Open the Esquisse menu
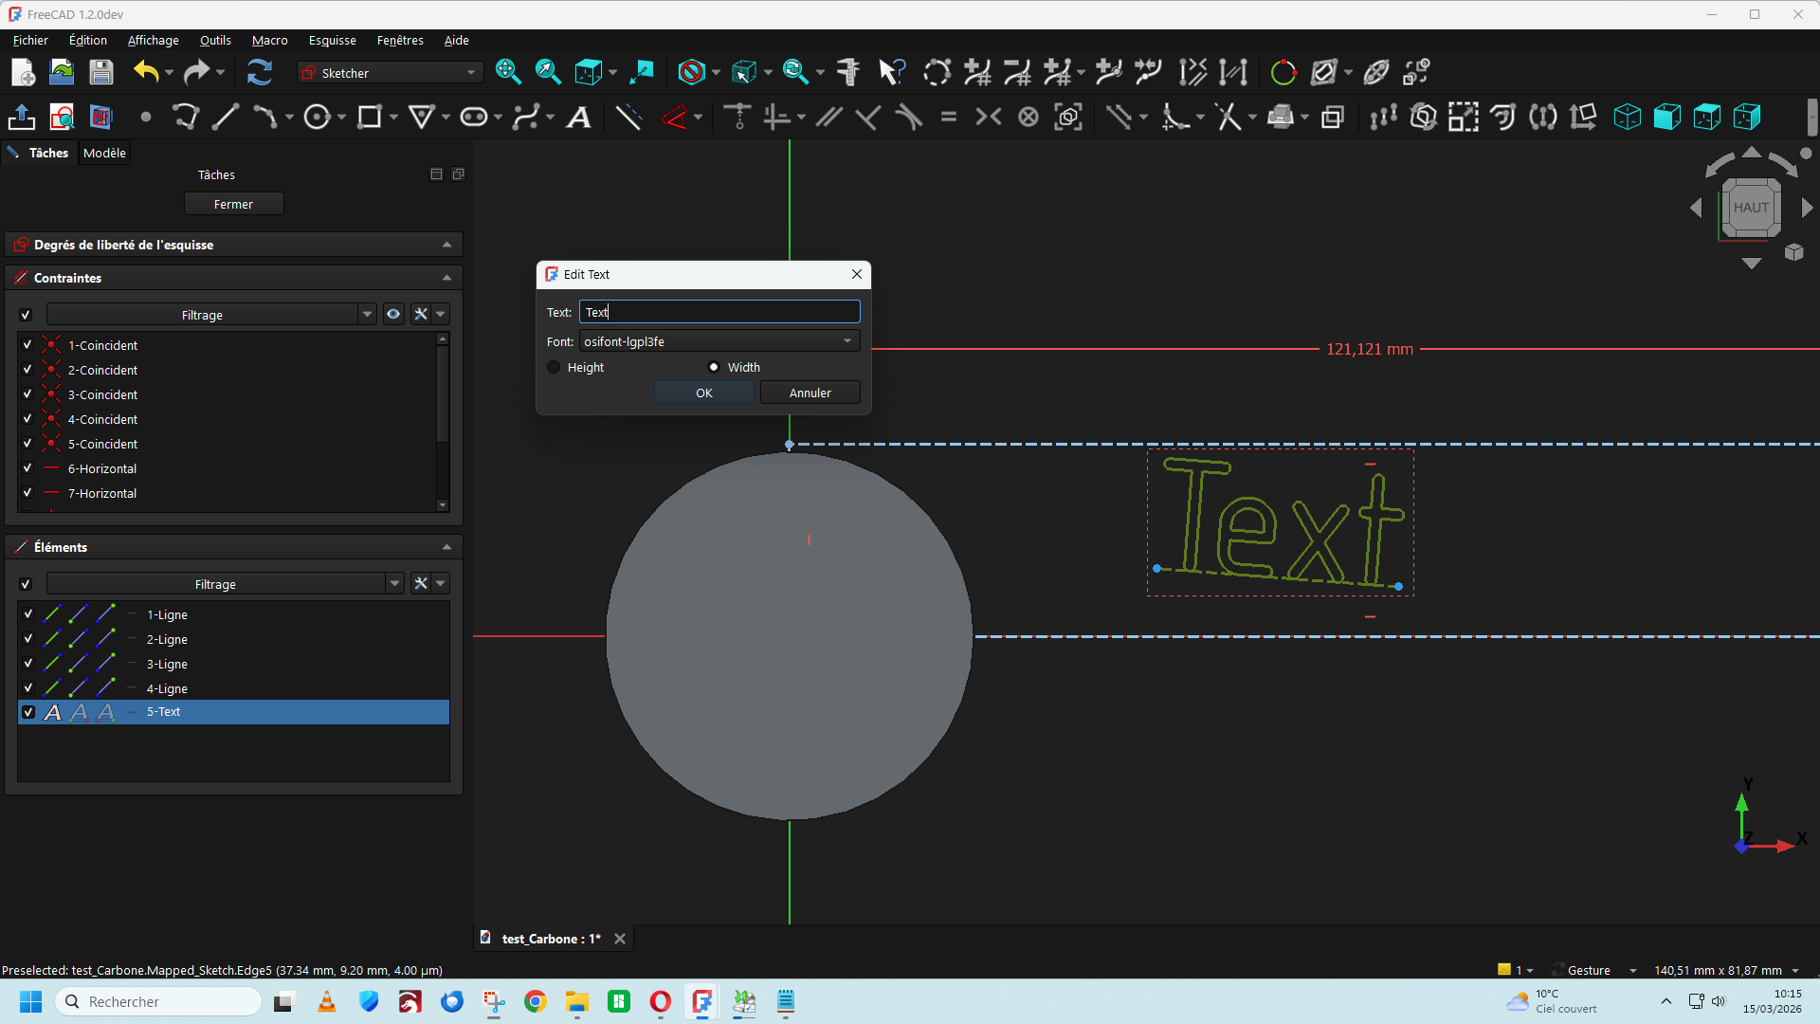The image size is (1820, 1024). (332, 40)
